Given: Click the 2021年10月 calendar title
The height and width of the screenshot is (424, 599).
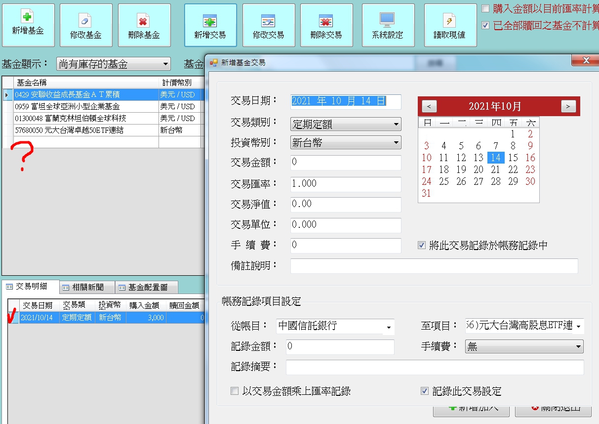Looking at the screenshot, I should [x=495, y=106].
